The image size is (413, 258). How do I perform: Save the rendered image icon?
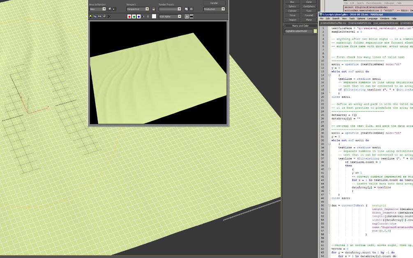[90, 16]
